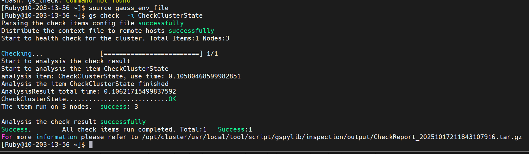Click 'successfully' in the Distribute context file line
This screenshot has height=154, width=529.
coord(191,31)
